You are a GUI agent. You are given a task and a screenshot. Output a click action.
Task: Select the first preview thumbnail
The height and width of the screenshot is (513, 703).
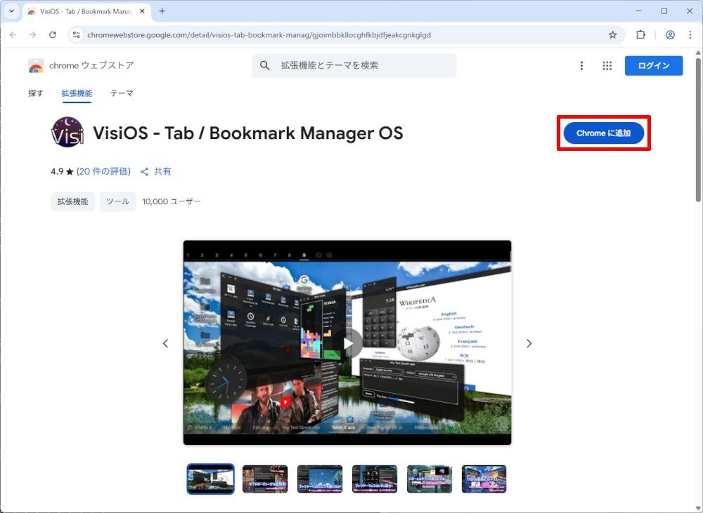(210, 479)
